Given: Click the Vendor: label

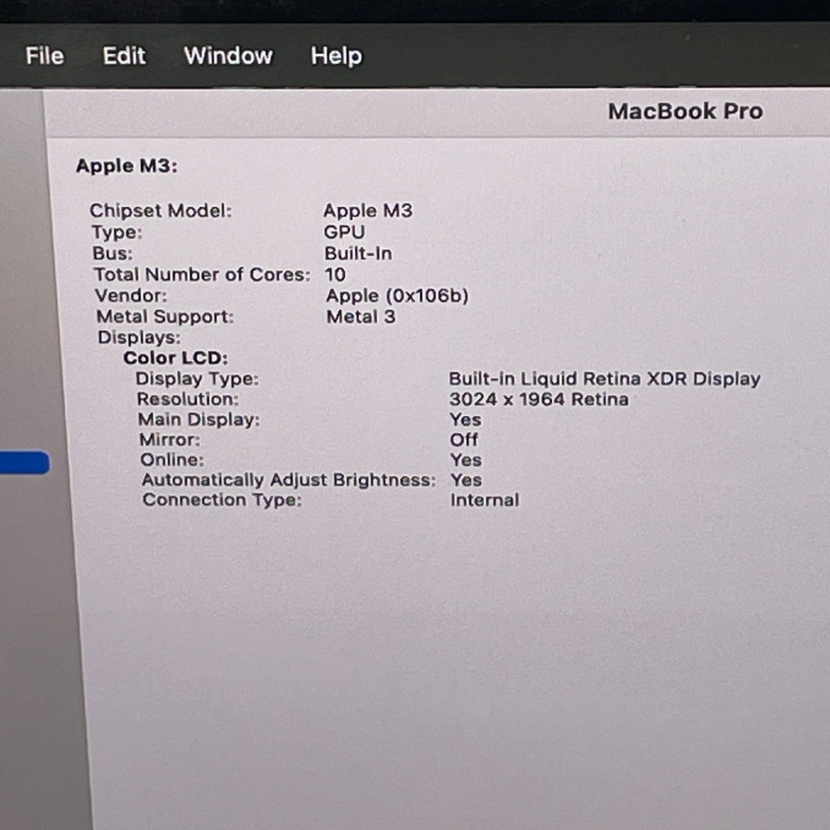Looking at the screenshot, I should [131, 295].
